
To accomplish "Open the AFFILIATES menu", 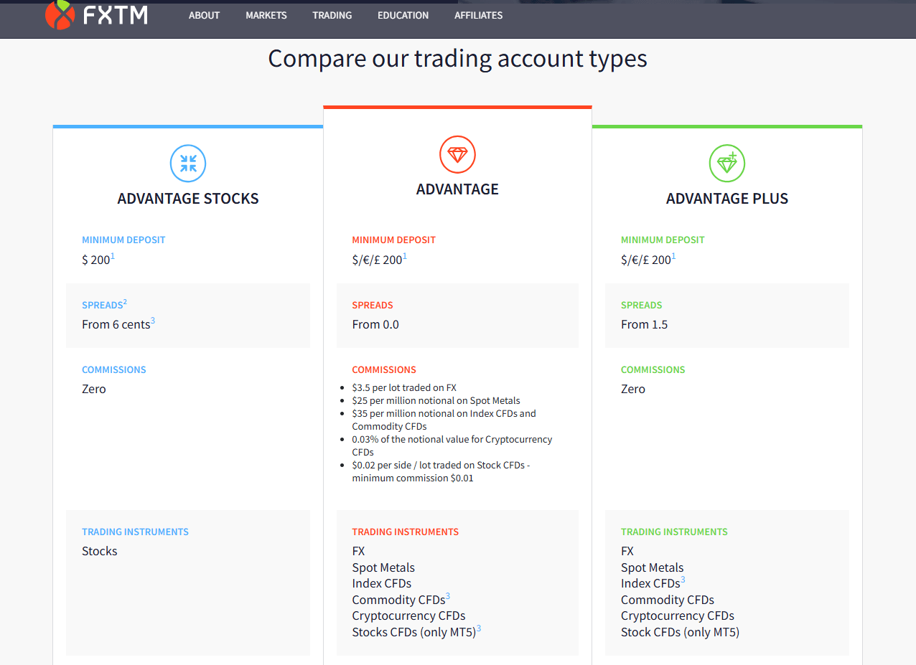I will (479, 15).
